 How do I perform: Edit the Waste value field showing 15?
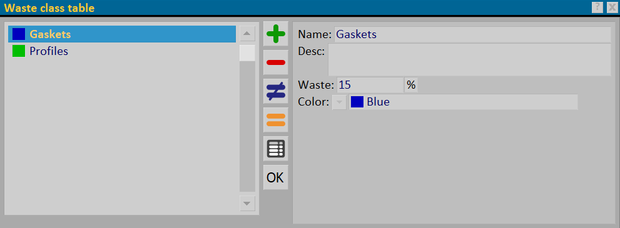point(370,85)
